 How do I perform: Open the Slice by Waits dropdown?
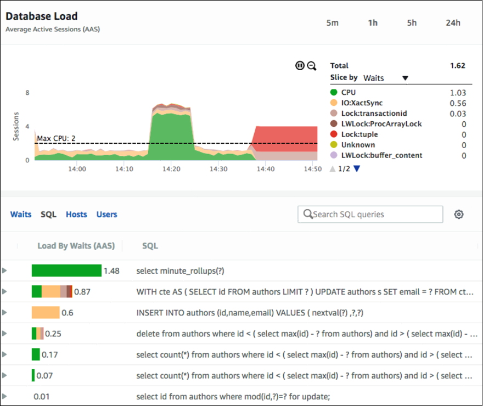point(386,78)
